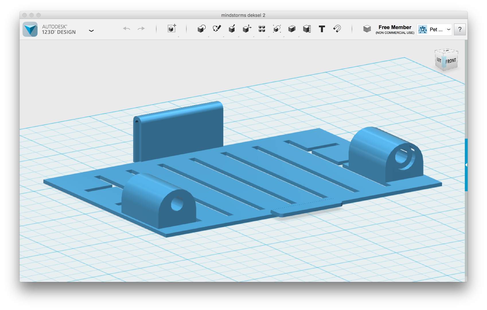Expand the right side panel arrow
487x310 pixels.
tap(466, 165)
